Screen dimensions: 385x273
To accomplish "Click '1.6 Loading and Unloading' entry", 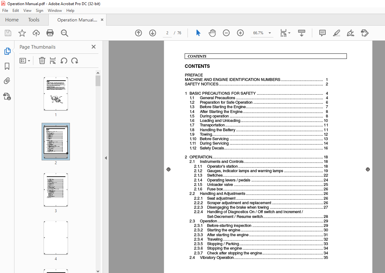I will [259, 121].
